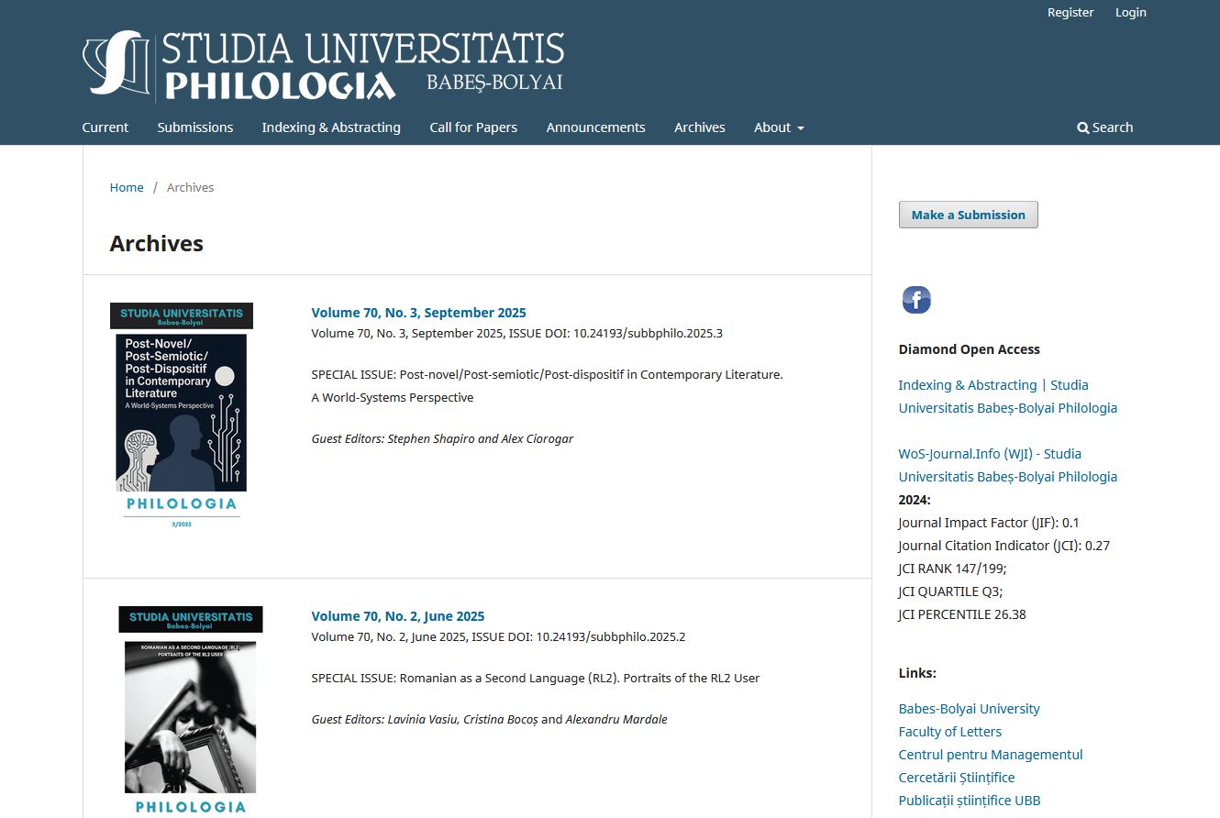This screenshot has width=1220, height=818.
Task: Open Volume 70, No. 2, June 2025 link
Action: coord(398,616)
